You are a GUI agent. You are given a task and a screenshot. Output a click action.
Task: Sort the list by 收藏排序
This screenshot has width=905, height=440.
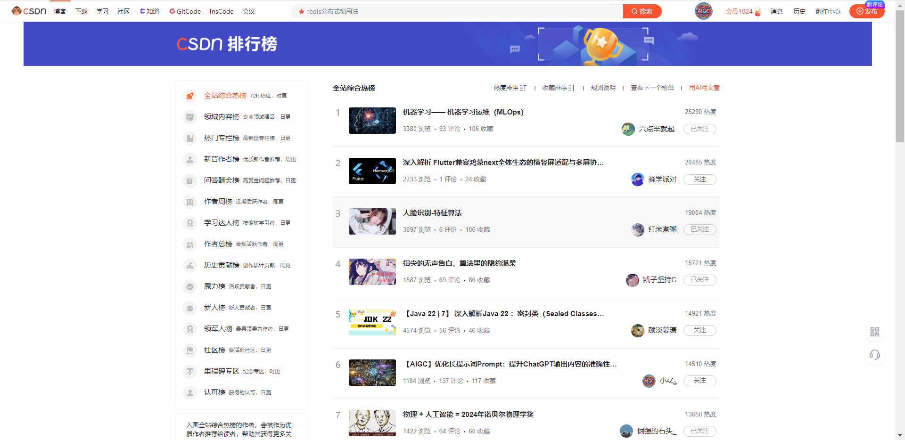tap(559, 88)
